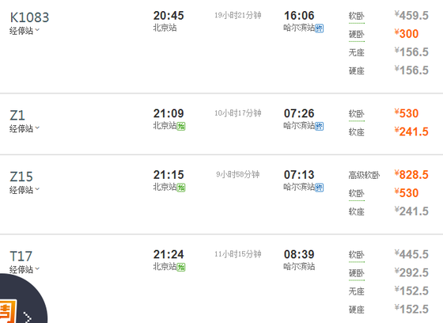Open the orange floating badge icon
The width and height of the screenshot is (443, 323).
click(7, 312)
